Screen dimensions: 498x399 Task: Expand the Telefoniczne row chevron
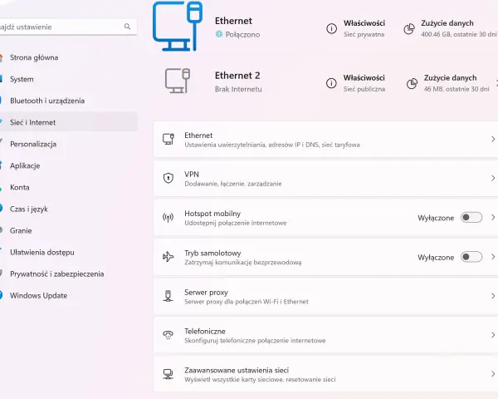[493, 335]
